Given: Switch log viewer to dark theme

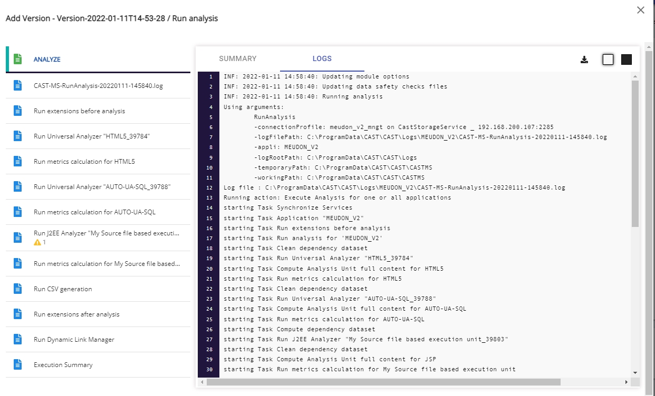Looking at the screenshot, I should click(627, 60).
